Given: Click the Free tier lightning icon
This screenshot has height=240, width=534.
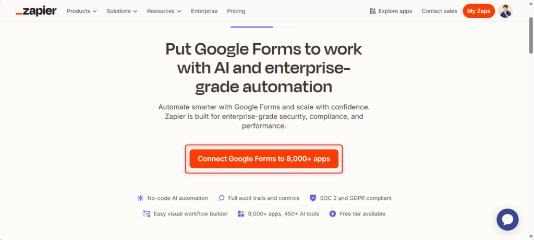Looking at the screenshot, I should tap(332, 213).
